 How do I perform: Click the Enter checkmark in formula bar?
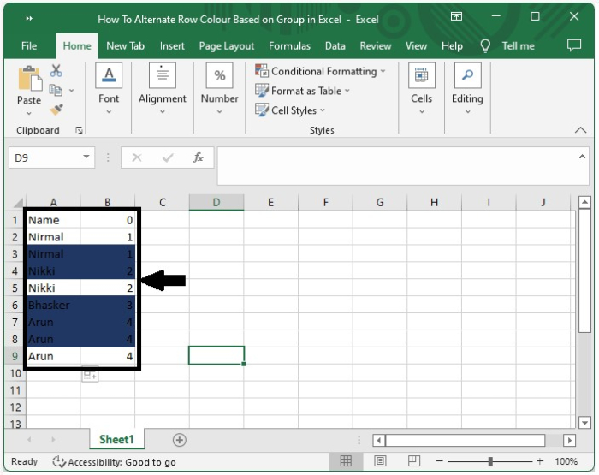click(x=168, y=157)
